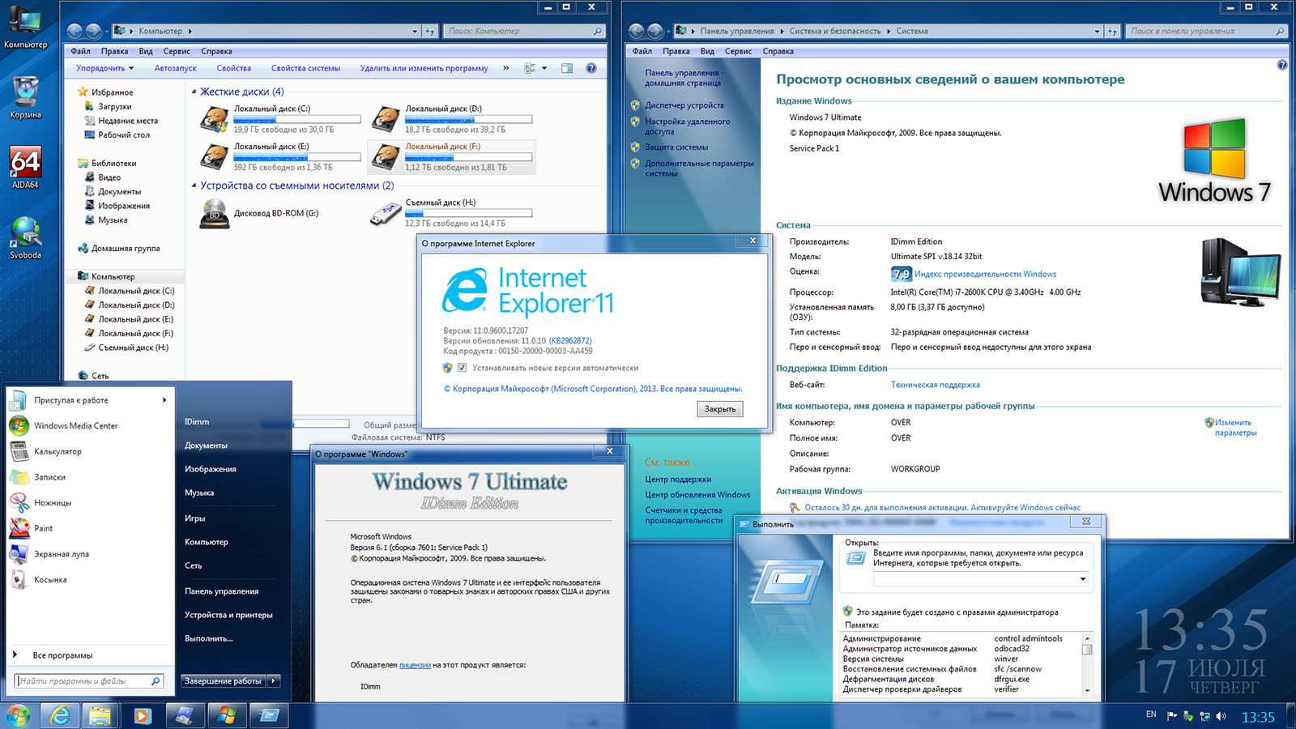This screenshot has width=1296, height=729.
Task: Click the Start menu search field
Action: coord(89,681)
